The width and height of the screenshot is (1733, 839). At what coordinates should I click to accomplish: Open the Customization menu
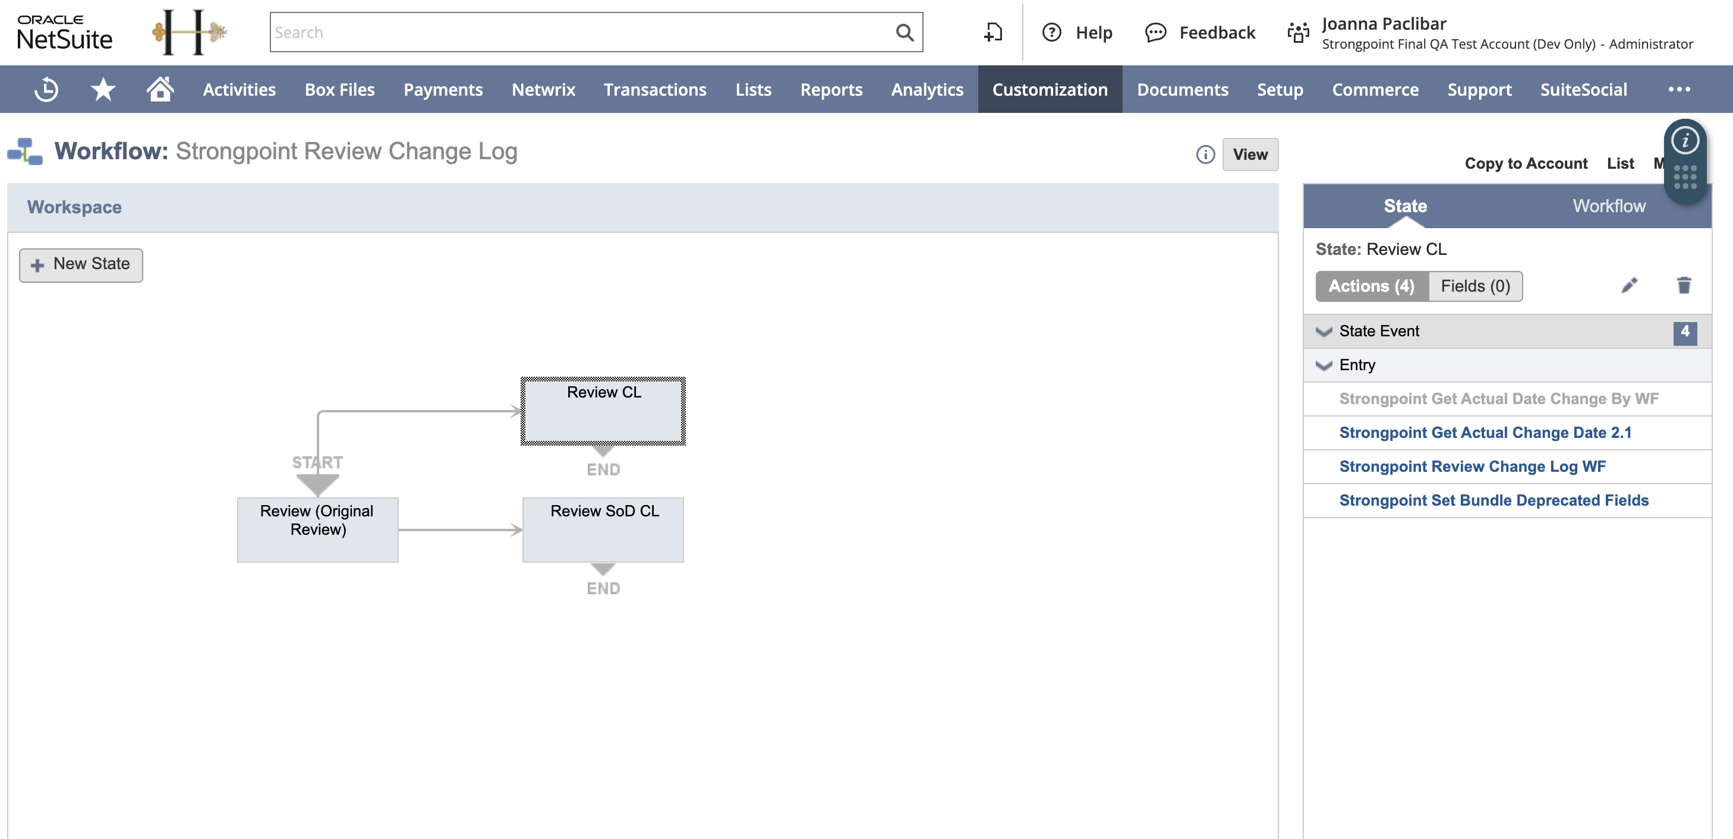(1050, 90)
